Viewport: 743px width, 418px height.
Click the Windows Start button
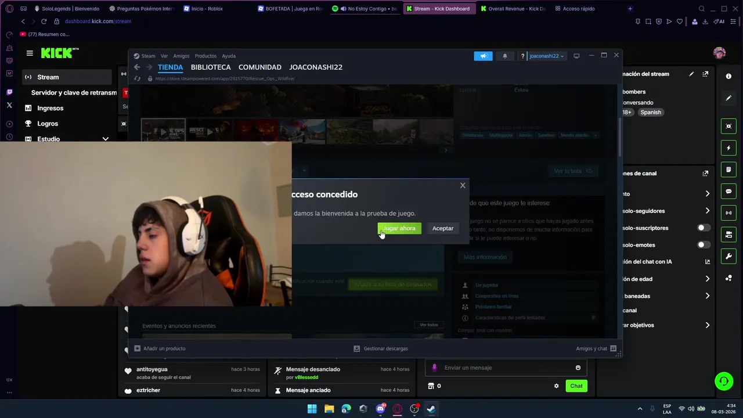pos(312,409)
